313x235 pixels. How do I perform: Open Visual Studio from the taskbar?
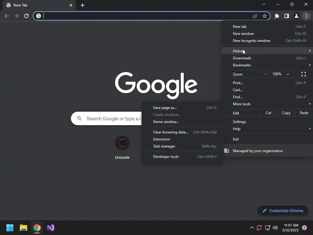pos(50,228)
